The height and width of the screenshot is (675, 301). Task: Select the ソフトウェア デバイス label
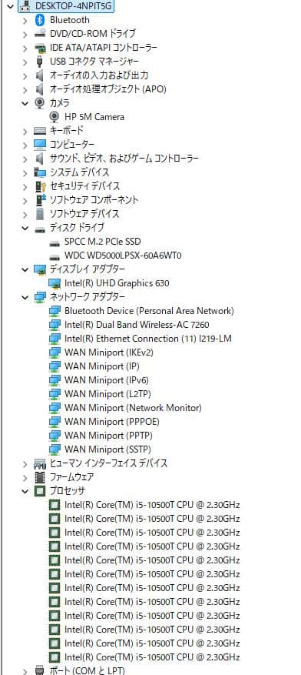coord(84,213)
